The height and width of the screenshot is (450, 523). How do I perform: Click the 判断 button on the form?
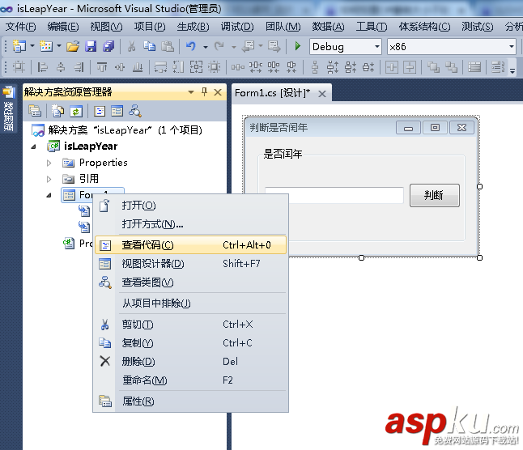pos(435,195)
